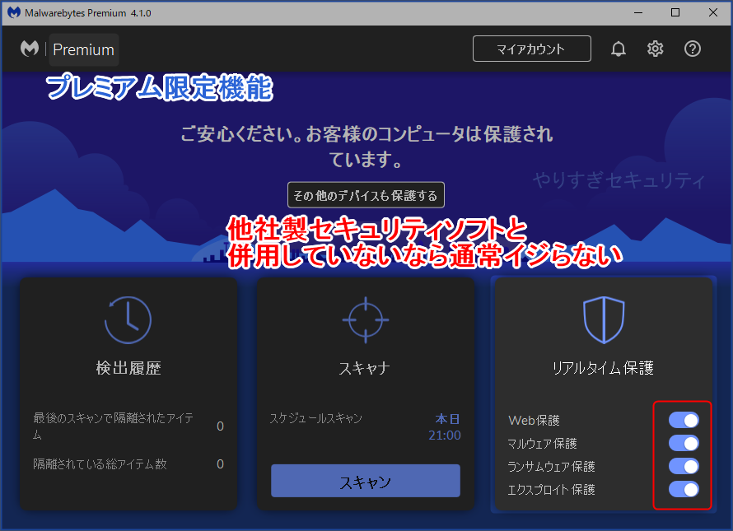Click スケジュールスキャン label
Viewport: 733px width, 531px height.
316,418
